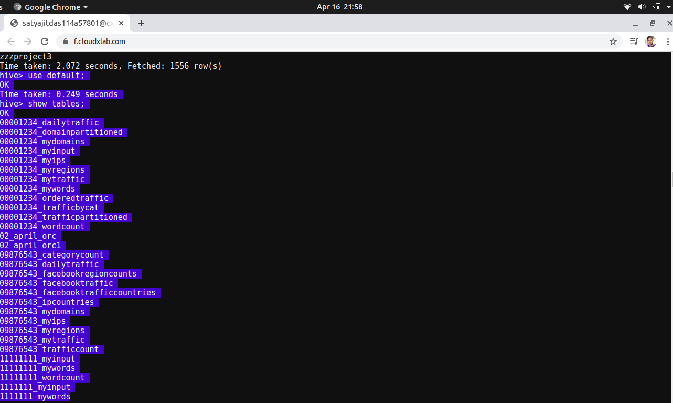
Task: Click table name 09876543_myips
Action: tap(33, 321)
